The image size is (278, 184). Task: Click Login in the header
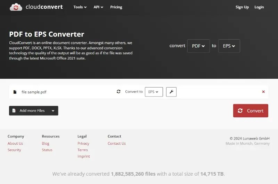coord(259,7)
